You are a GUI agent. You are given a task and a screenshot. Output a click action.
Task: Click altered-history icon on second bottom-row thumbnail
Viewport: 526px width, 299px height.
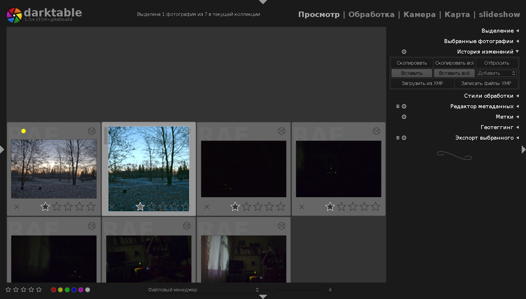pyautogui.click(x=187, y=226)
